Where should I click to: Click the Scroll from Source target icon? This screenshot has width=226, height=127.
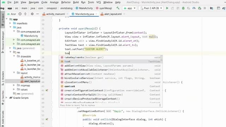click(x=20, y=14)
